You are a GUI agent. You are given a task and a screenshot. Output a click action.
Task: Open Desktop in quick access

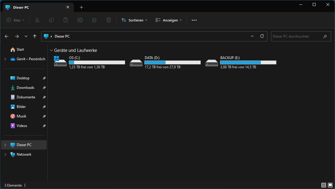tap(20, 78)
